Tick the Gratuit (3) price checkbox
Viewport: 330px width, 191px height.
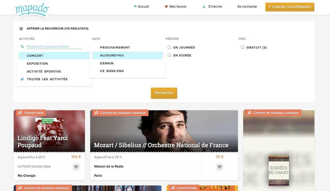(243, 47)
